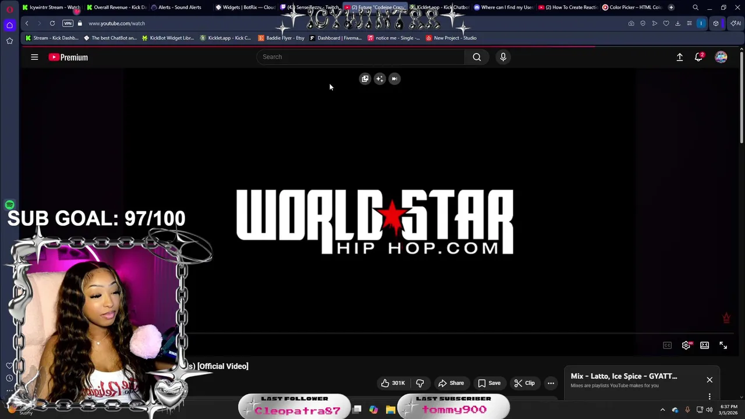Image resolution: width=745 pixels, height=419 pixels.
Task: Open a new browser tab with plus
Action: pos(671,7)
